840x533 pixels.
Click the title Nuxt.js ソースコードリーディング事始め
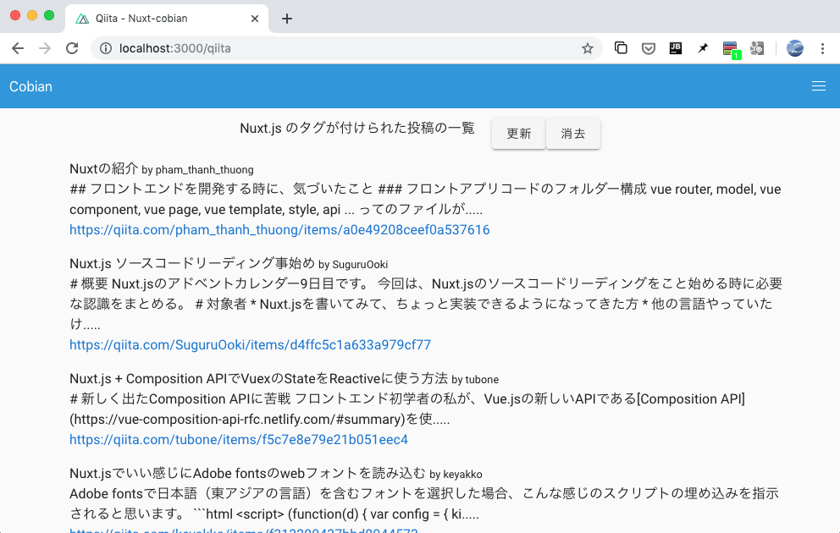pos(192,263)
